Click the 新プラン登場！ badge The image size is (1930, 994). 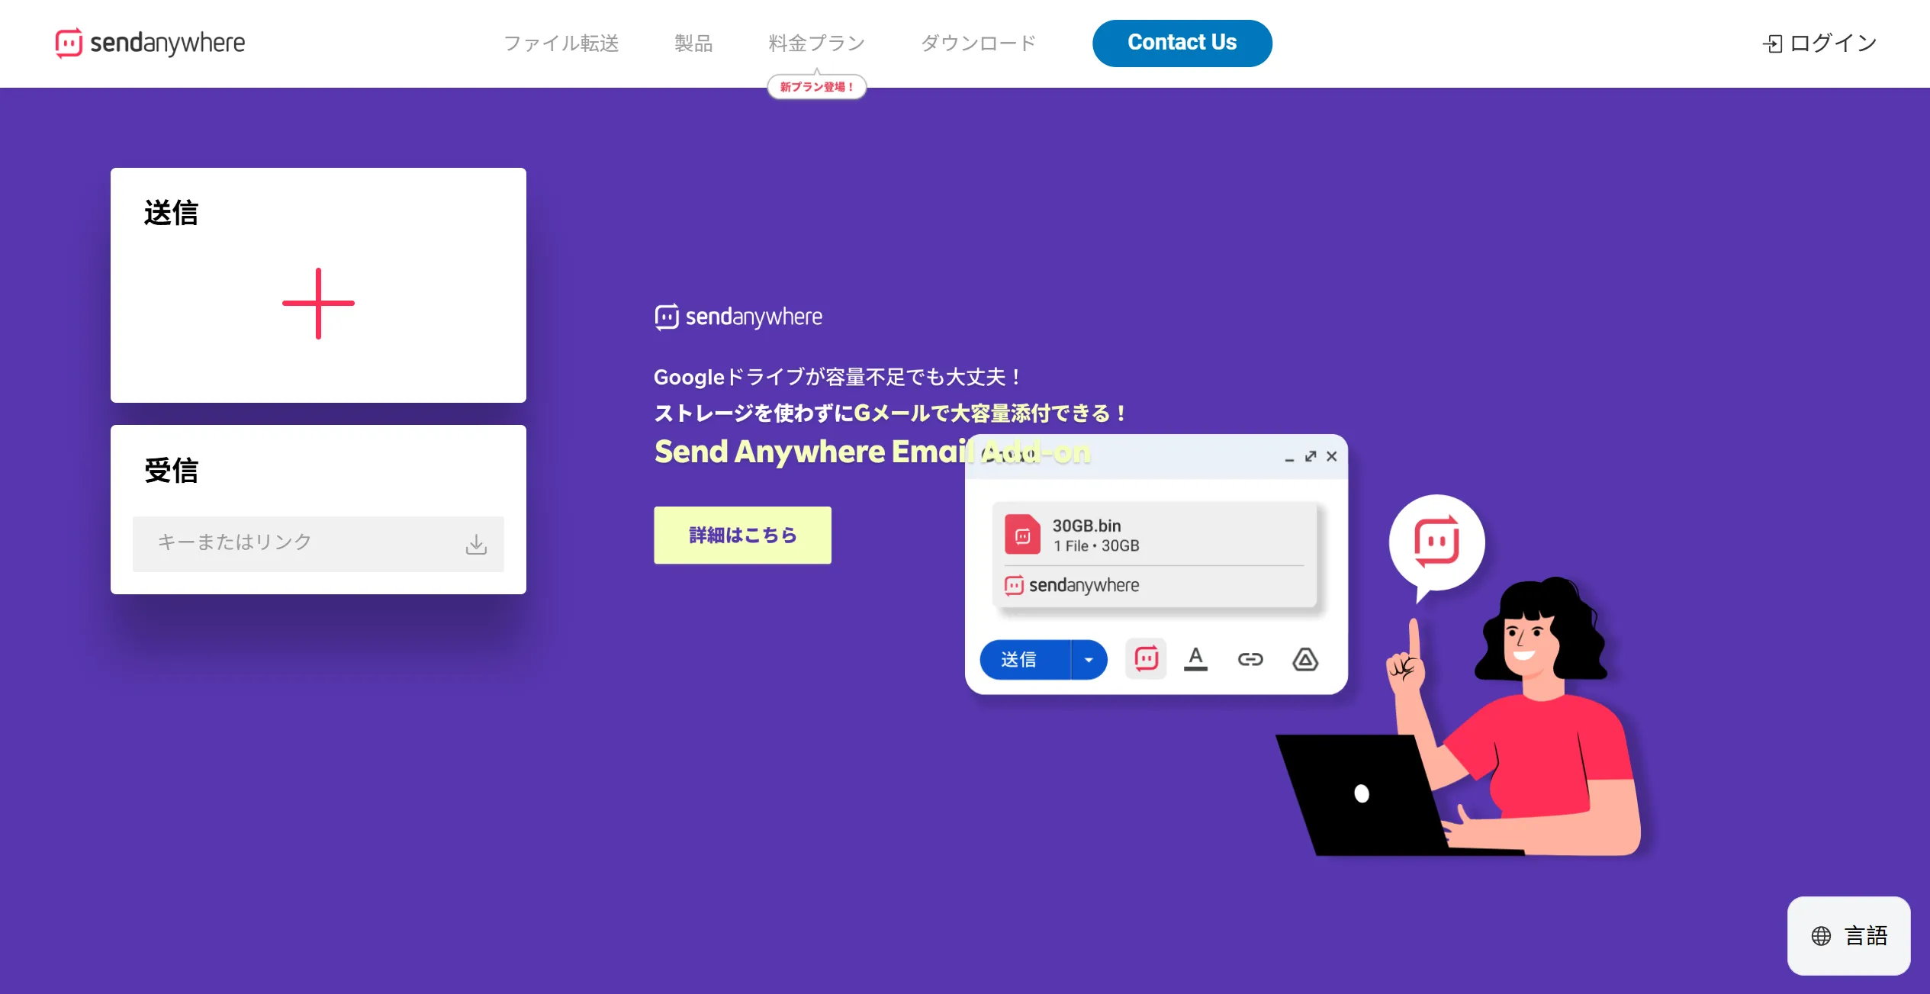pyautogui.click(x=816, y=86)
